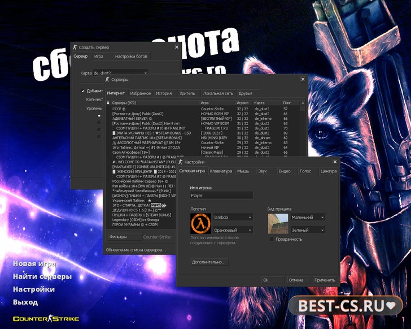Screen dimensions: 411x329
Task: Select the Своя Атмосфера [18+] row
Action: pyautogui.click(x=202, y=152)
